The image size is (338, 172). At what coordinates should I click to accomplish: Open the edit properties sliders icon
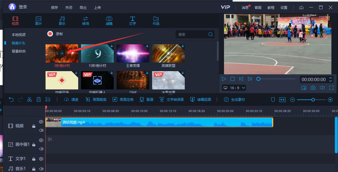pos(48,99)
